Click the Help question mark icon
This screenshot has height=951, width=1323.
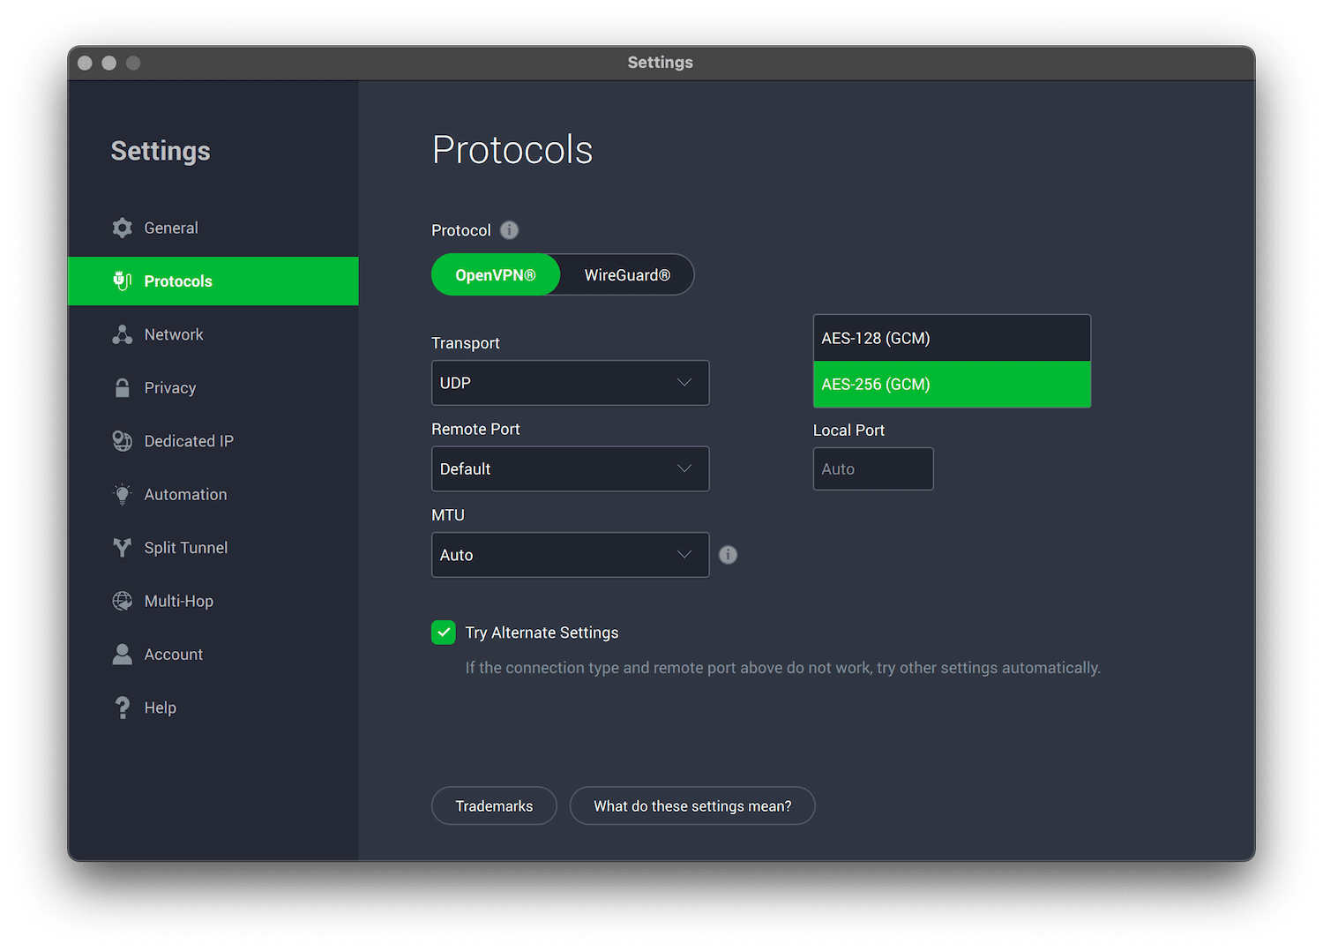[123, 708]
